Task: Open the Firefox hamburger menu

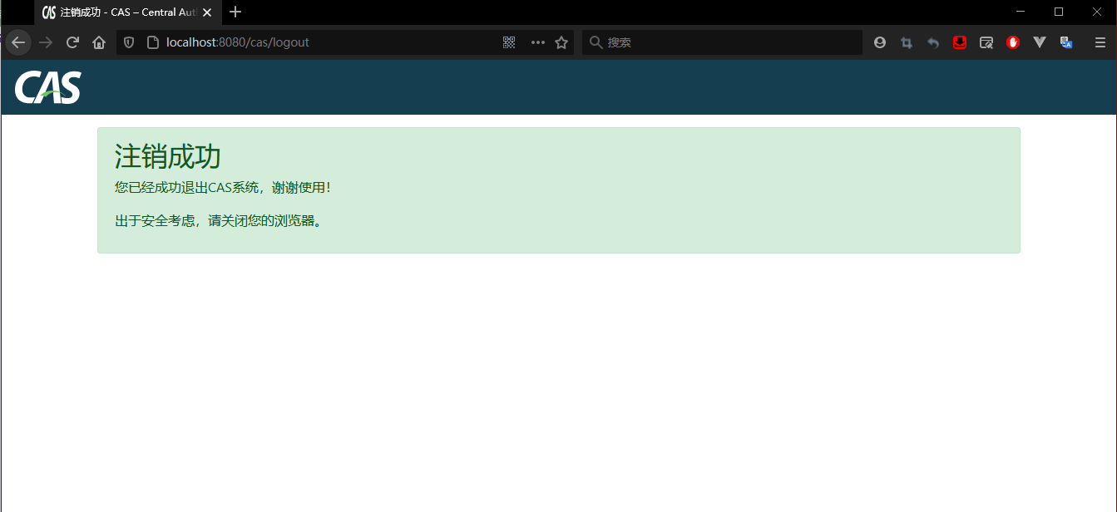Action: [1100, 42]
